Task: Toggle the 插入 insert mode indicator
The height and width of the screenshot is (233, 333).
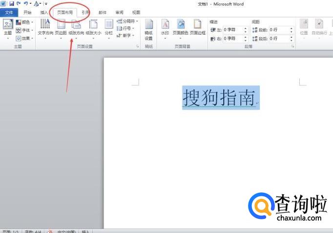Action: click(x=85, y=232)
